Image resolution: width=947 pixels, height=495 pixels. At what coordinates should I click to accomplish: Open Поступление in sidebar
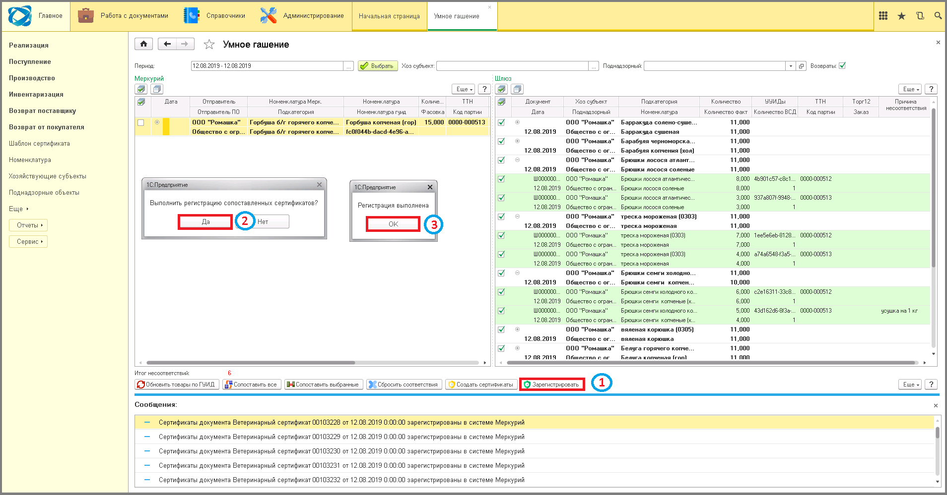click(30, 61)
